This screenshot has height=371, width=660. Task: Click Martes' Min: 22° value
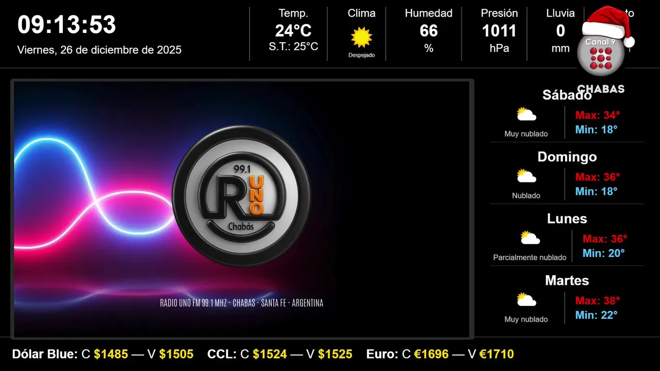[597, 315]
